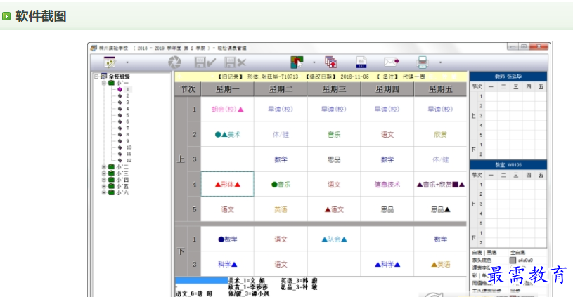Viewport: 573px width, 297px height.
Task: Click the 星期三 column header
Action: pos(333,89)
